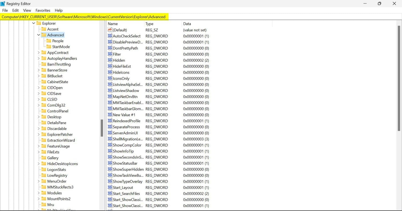Click the folder icon of the BamThrottling key
The width and height of the screenshot is (402, 211).
44,64
